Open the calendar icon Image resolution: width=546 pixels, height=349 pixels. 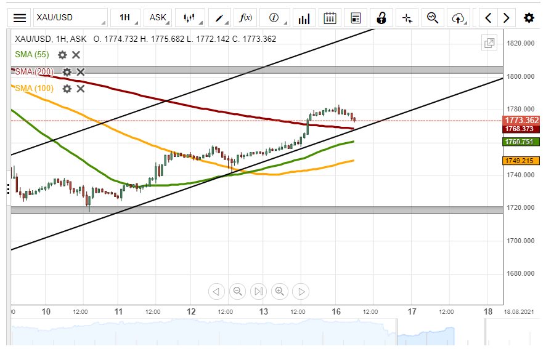pyautogui.click(x=330, y=18)
